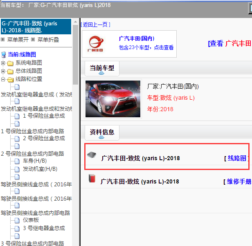Collapse the 线路和位置 folder node
252x246 pixels.
tap(3, 79)
